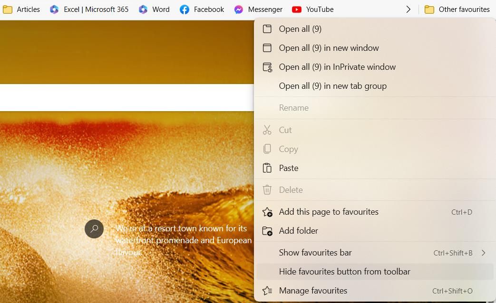Select Open all (9) in new tab group
Viewport: 496px width, 303px height.
[332, 85]
